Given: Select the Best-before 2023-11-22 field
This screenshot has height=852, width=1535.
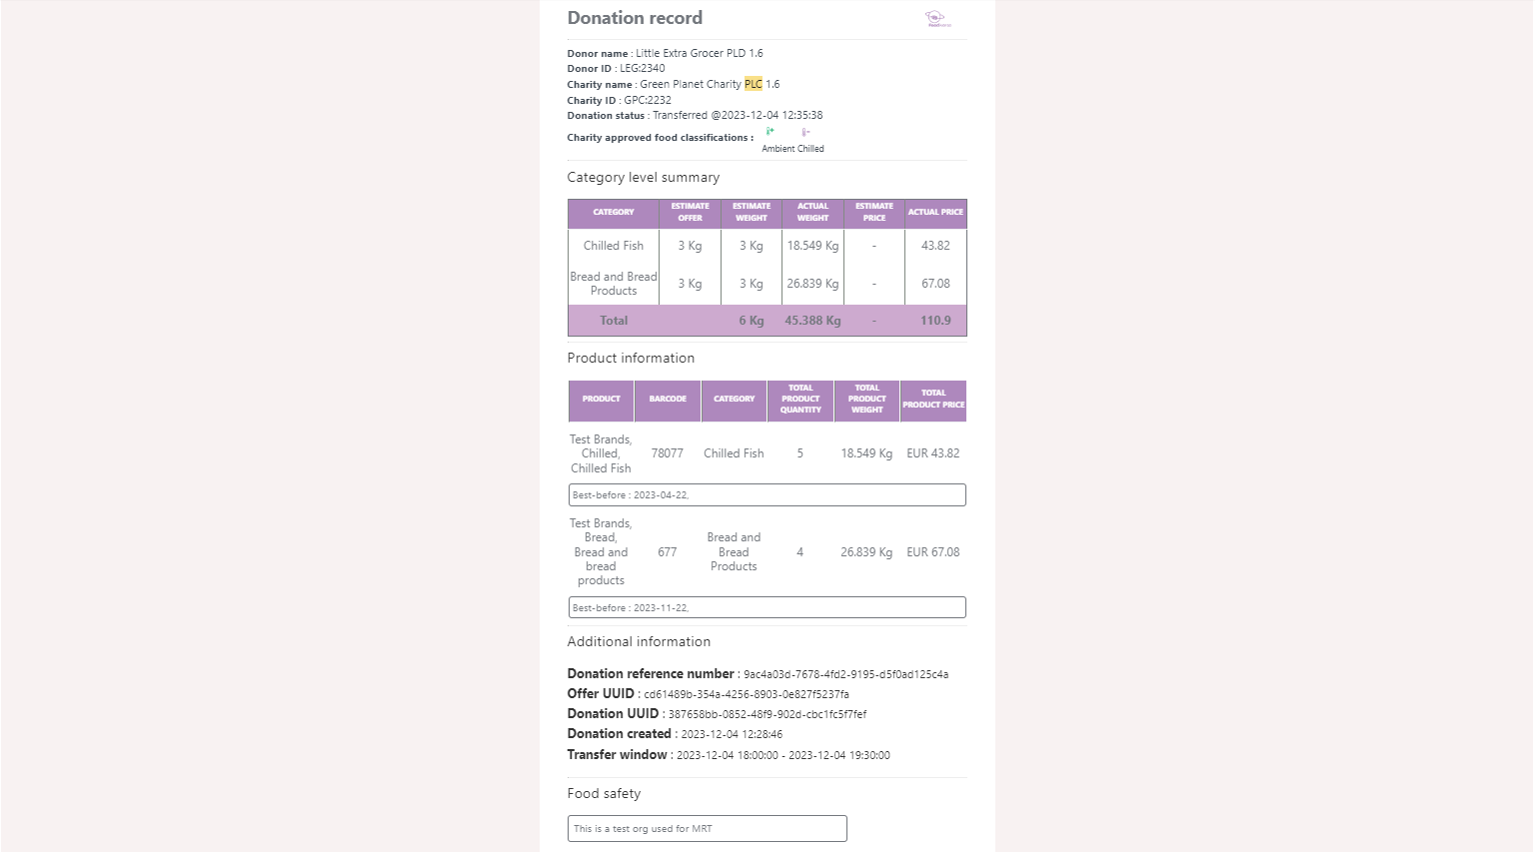Looking at the screenshot, I should coord(767,607).
